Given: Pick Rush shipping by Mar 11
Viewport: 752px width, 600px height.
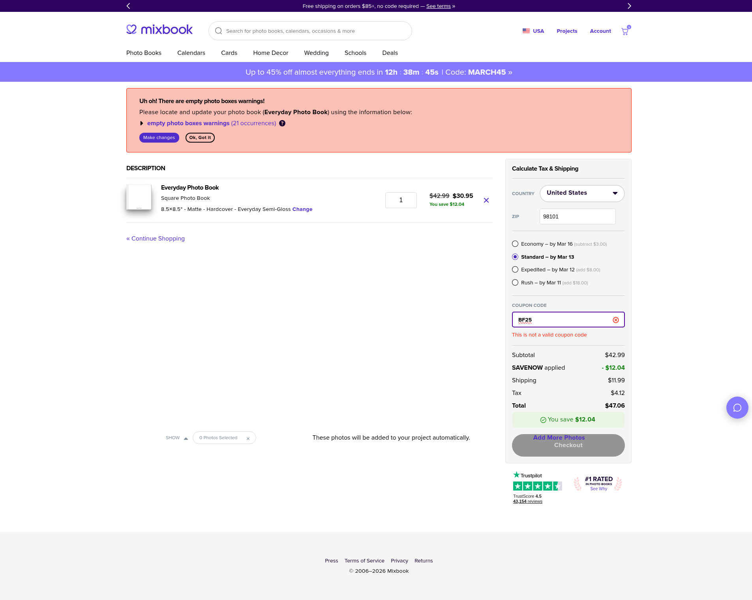Looking at the screenshot, I should click(515, 283).
